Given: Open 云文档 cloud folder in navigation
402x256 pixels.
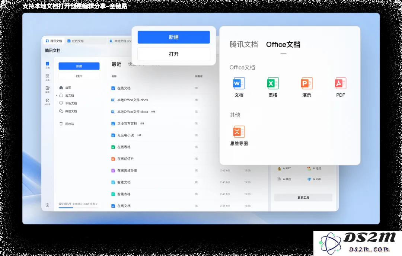Looking at the screenshot, I should coord(67,95).
